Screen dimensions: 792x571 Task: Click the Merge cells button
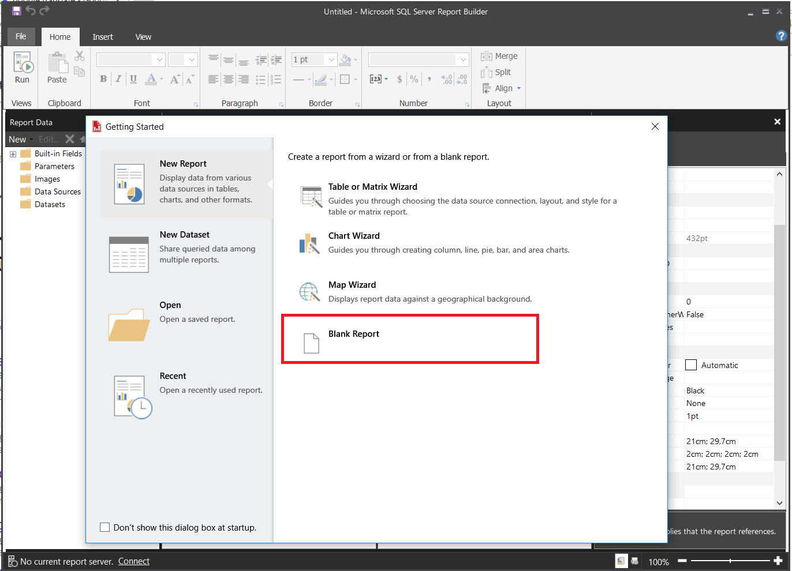click(499, 56)
